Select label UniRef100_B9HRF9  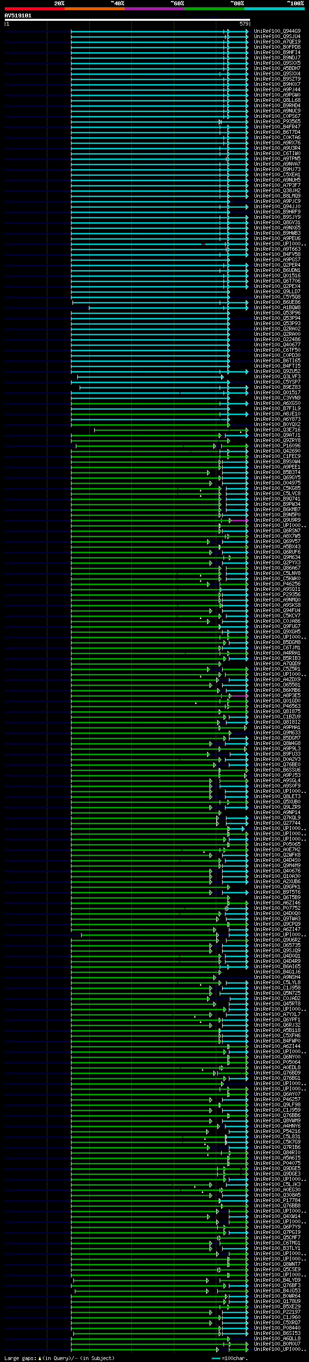click(277, 212)
